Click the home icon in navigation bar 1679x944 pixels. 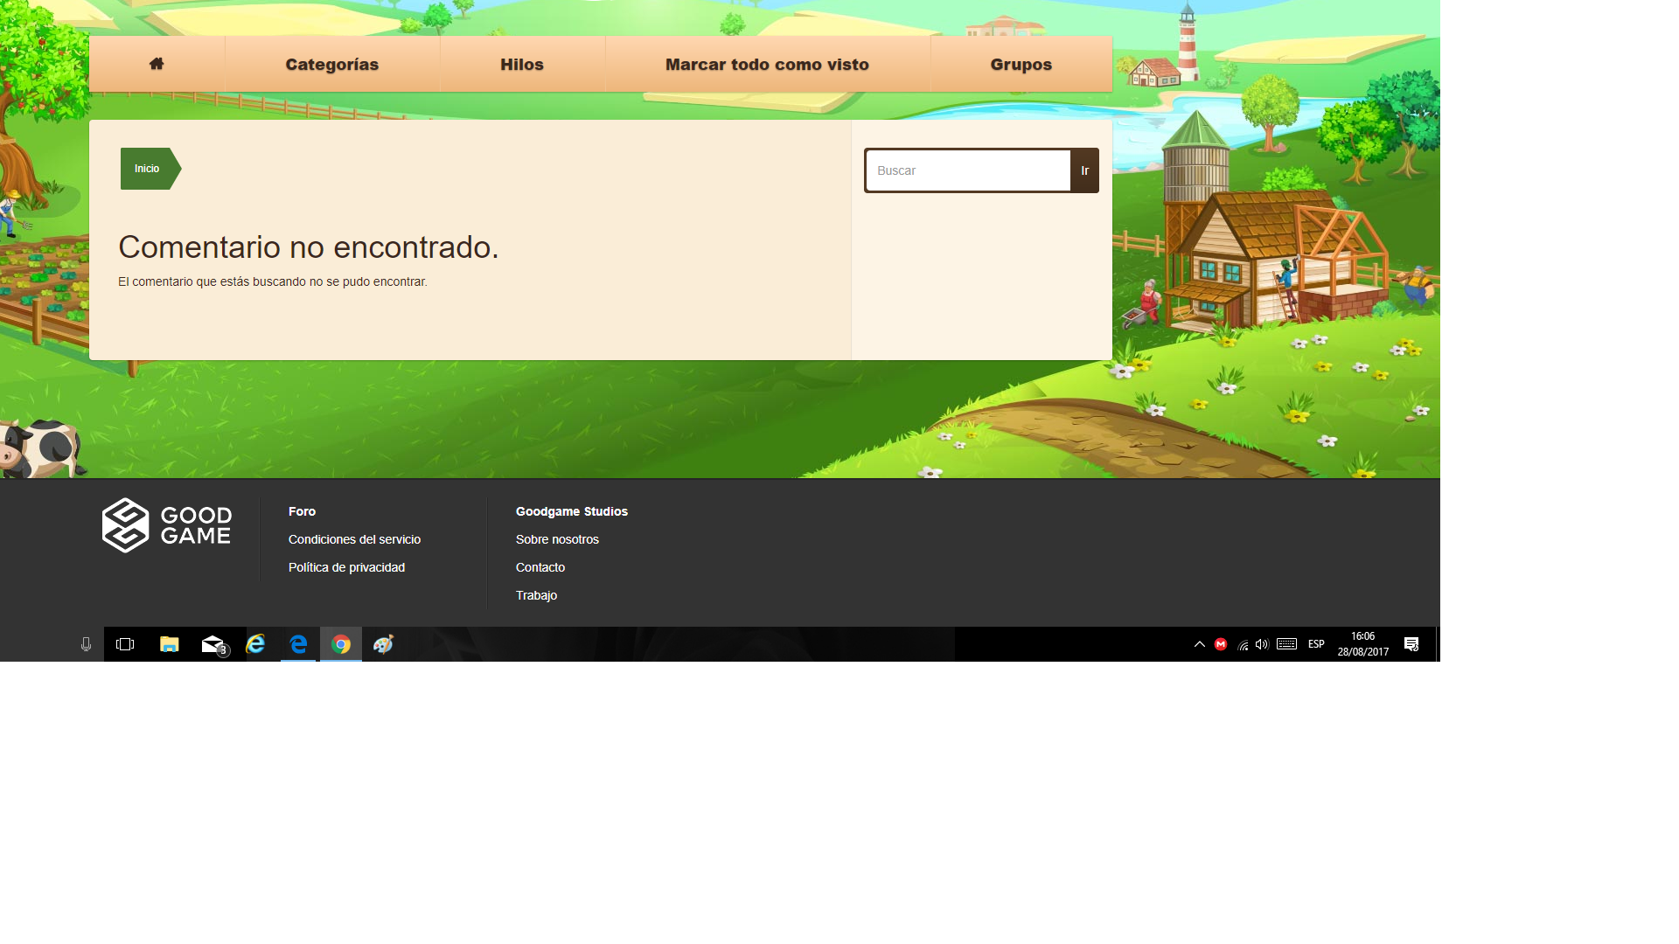point(157,64)
